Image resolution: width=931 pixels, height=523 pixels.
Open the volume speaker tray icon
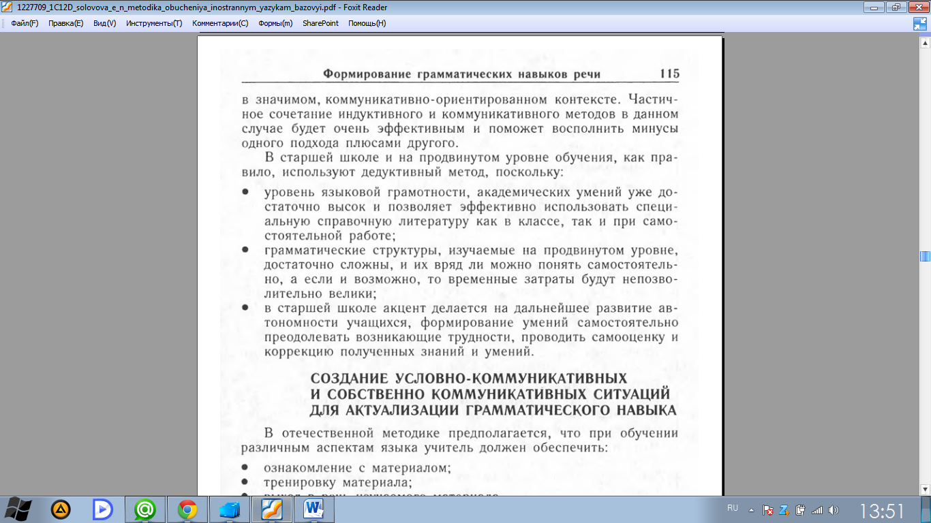[833, 509]
